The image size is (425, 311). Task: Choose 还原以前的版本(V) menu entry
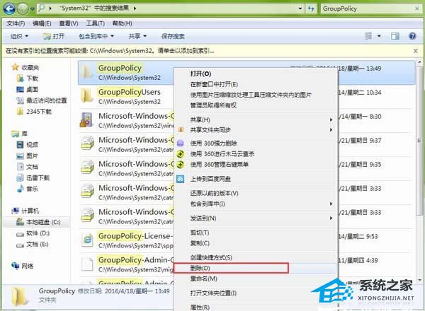pyautogui.click(x=214, y=194)
